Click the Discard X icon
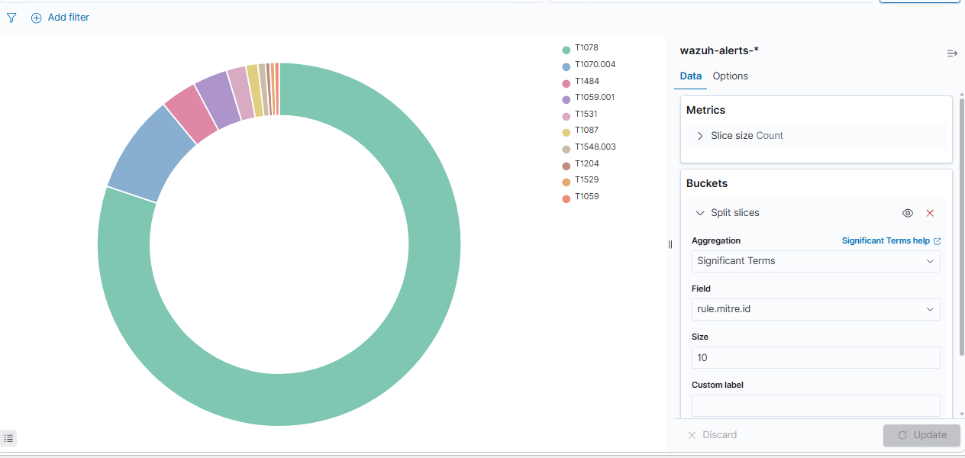This screenshot has height=458, width=965. click(692, 435)
